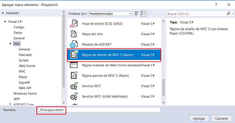The width and height of the screenshot is (235, 123).
Task: Select WPF category
Action: (x=17, y=99)
